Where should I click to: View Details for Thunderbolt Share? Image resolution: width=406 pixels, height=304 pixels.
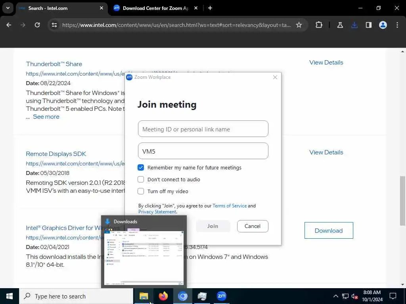coord(326,62)
